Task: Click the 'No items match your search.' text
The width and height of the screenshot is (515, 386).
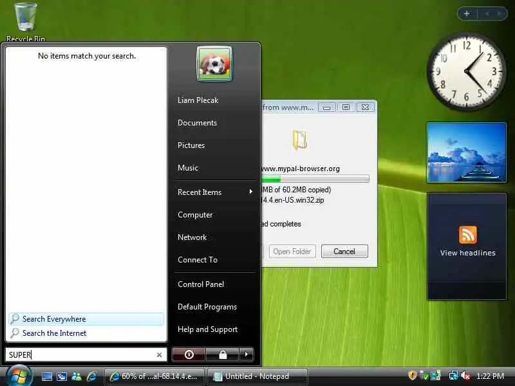Action: click(87, 56)
